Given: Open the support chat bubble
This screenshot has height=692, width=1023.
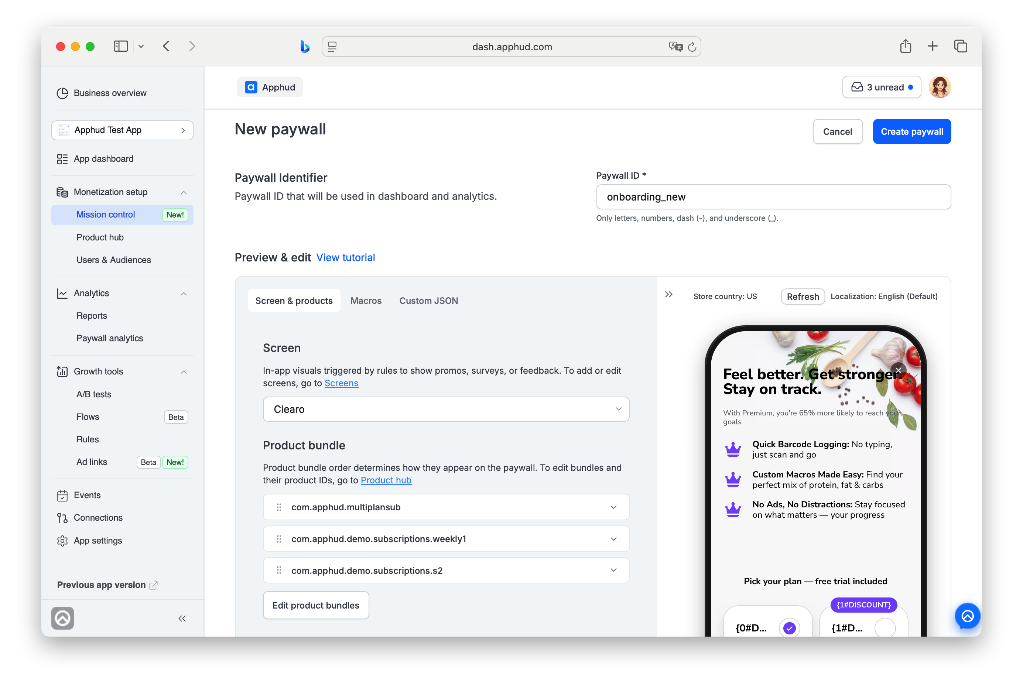Looking at the screenshot, I should (x=967, y=616).
